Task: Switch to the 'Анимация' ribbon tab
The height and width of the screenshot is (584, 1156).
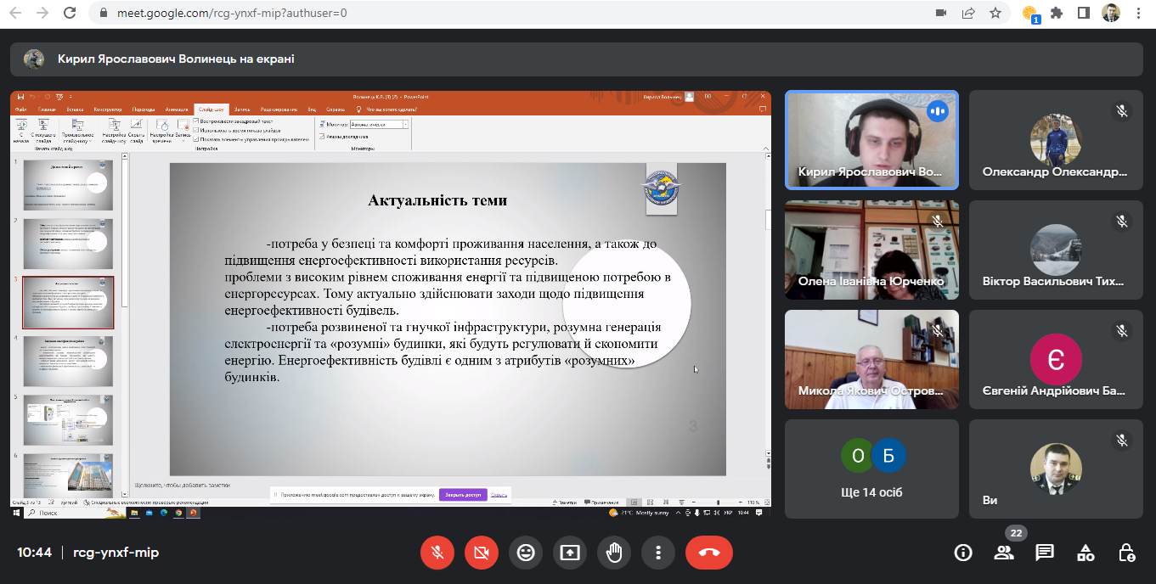Action: [x=177, y=109]
